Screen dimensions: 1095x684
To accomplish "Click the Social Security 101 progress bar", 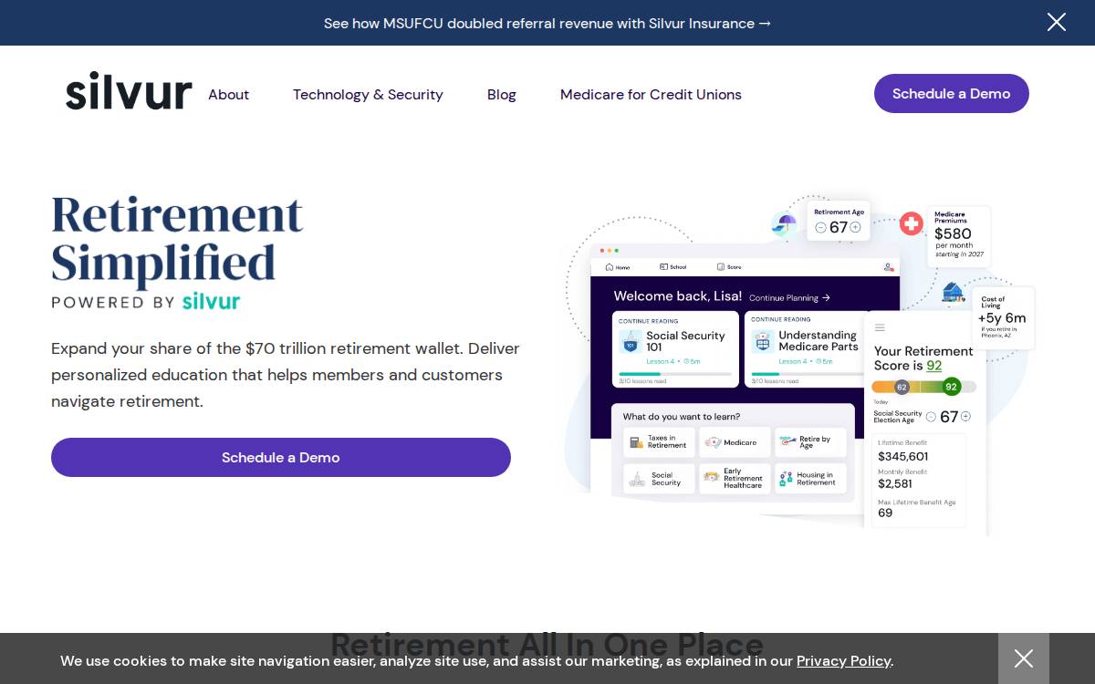I will 675,374.
